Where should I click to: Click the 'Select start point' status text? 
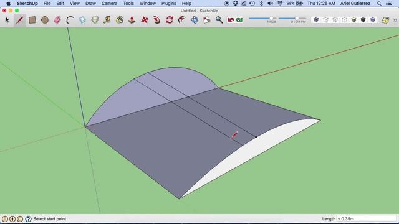pyautogui.click(x=50, y=218)
